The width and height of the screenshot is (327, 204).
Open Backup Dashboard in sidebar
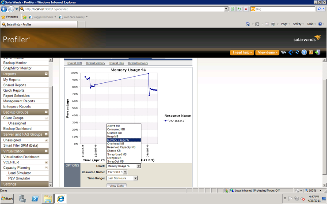click(17, 129)
